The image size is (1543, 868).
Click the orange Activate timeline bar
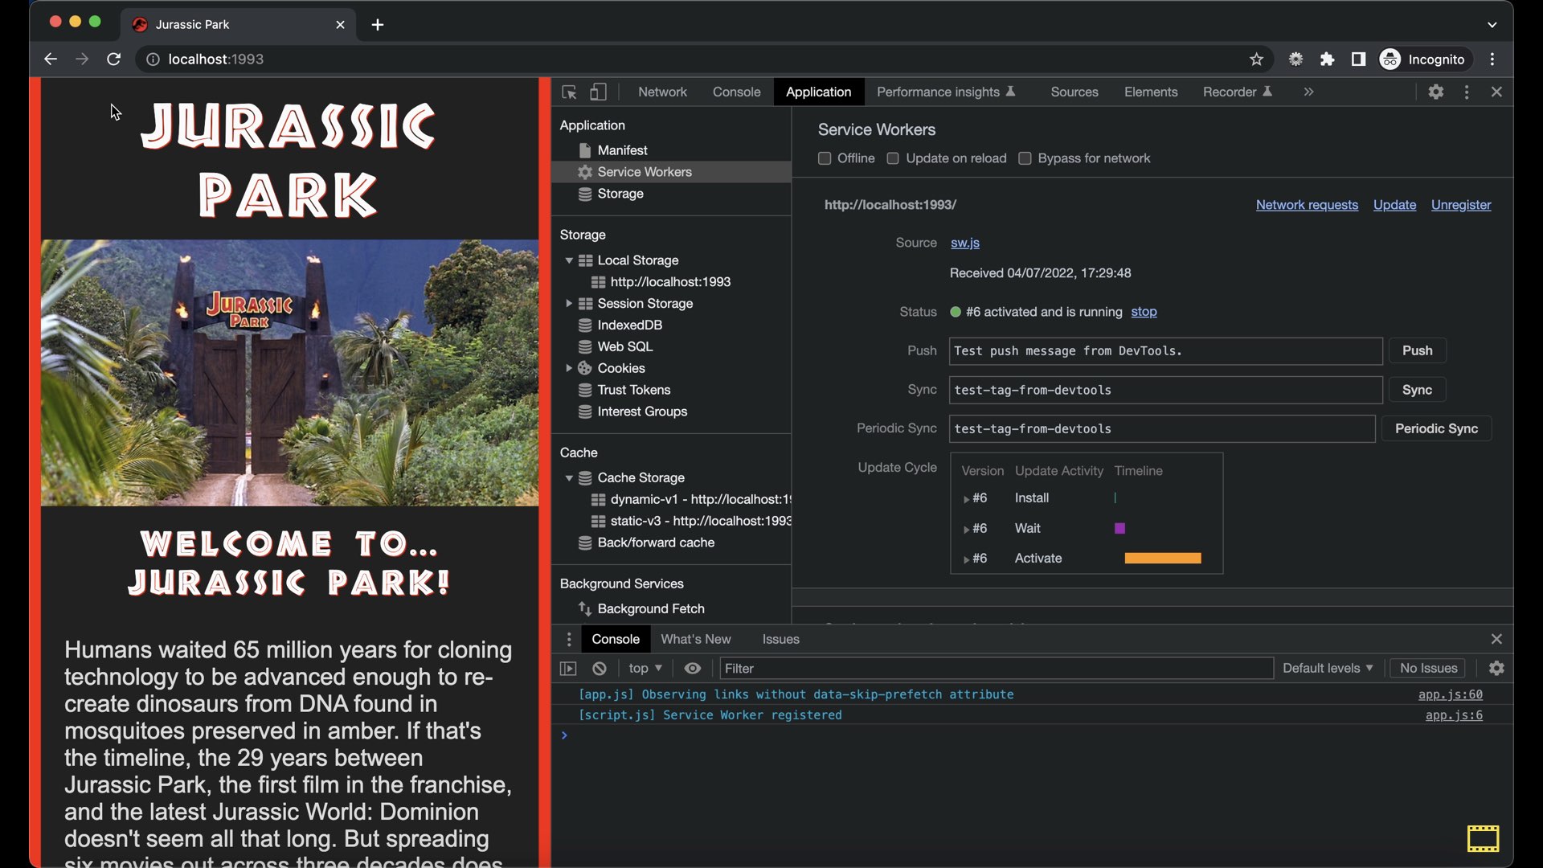point(1162,559)
